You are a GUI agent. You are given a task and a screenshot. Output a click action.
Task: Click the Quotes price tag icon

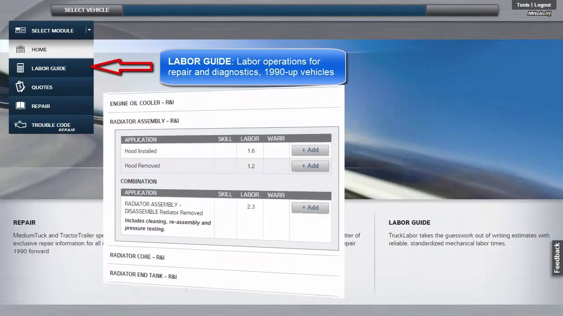(20, 87)
